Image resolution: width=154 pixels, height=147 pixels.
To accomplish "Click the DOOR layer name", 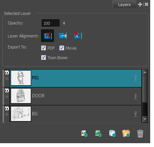I will coord(38,96).
